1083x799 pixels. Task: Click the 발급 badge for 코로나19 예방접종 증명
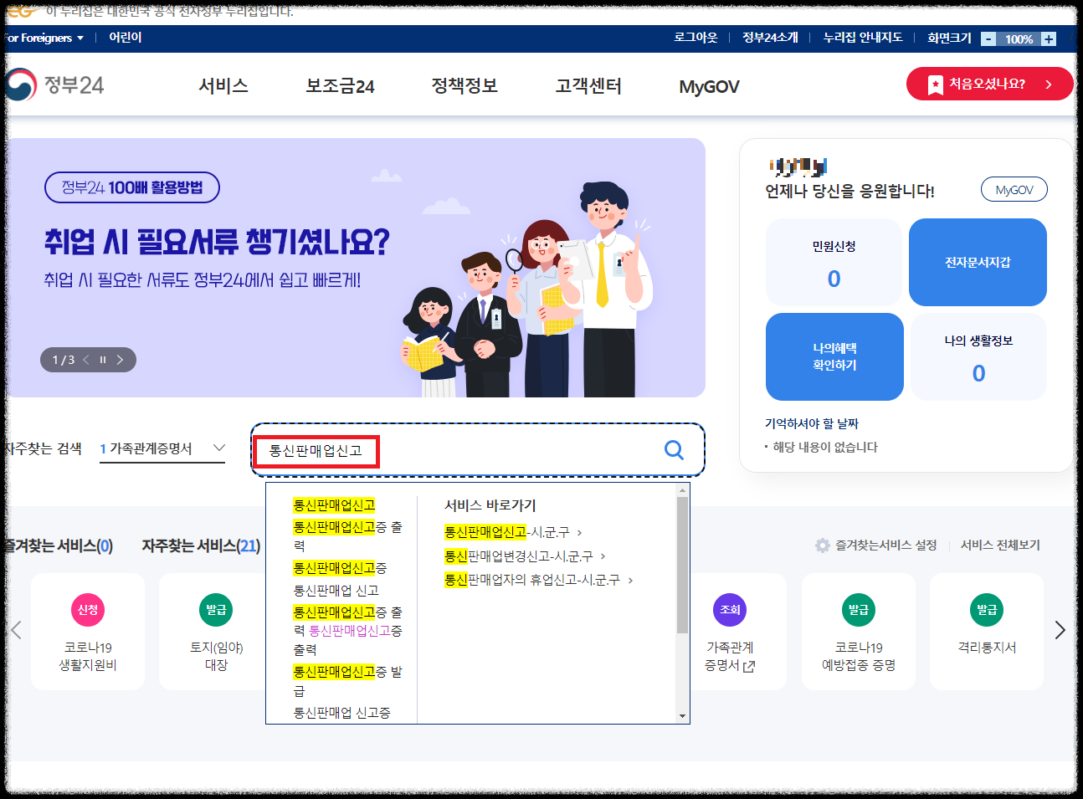click(858, 610)
